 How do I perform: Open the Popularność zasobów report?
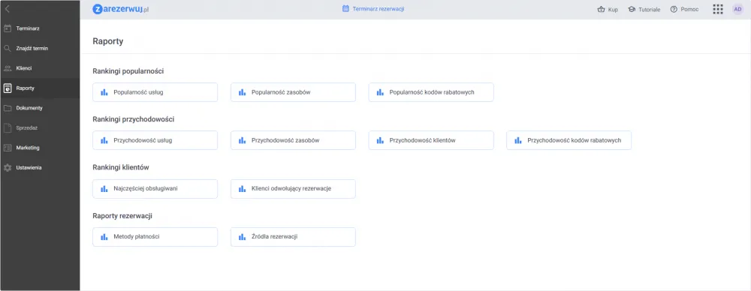tap(293, 92)
